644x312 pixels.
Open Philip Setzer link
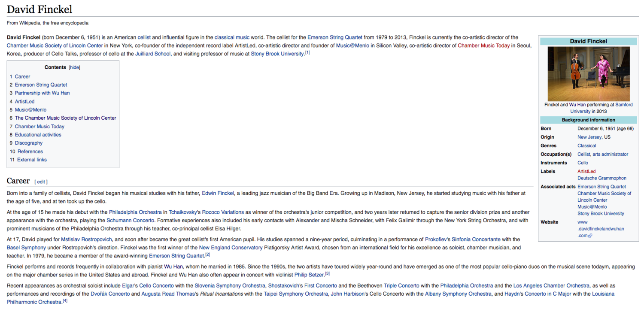[x=309, y=275]
